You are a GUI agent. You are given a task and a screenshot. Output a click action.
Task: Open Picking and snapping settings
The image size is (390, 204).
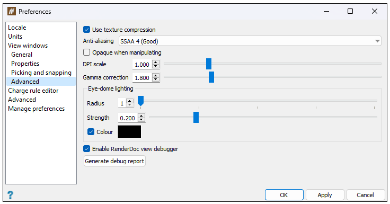[x=41, y=73]
